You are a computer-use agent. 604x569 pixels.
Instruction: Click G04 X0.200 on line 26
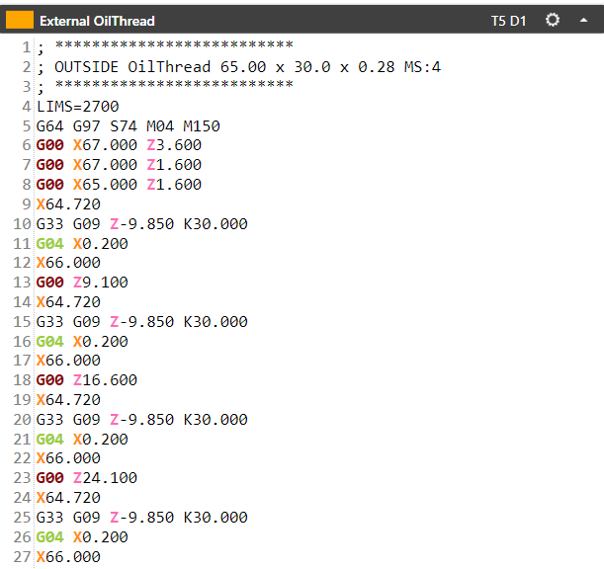pyautogui.click(x=82, y=536)
